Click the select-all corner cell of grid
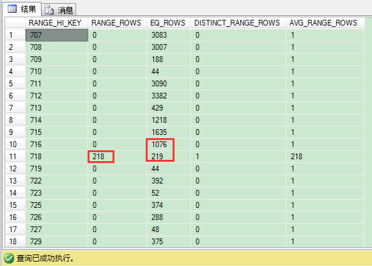This screenshot has height=266, width=372. tap(15, 23)
